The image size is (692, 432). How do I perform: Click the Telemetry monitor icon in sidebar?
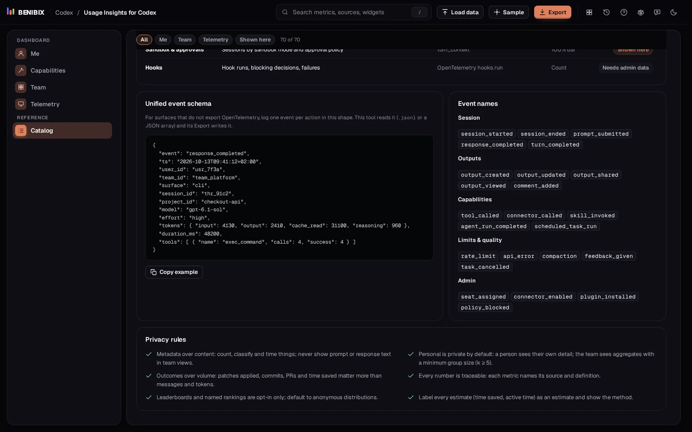point(21,104)
